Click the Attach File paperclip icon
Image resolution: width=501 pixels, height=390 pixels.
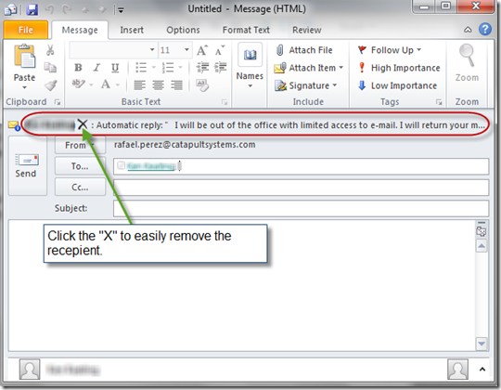click(279, 50)
